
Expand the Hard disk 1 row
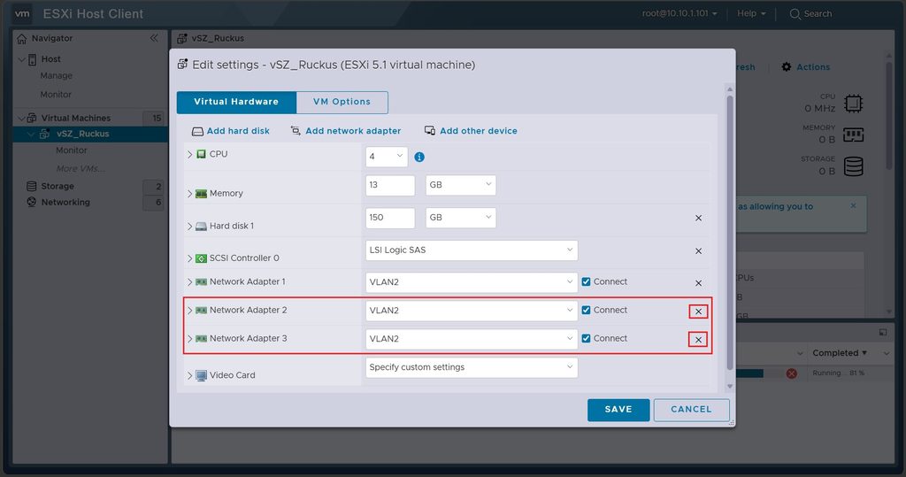[189, 226]
